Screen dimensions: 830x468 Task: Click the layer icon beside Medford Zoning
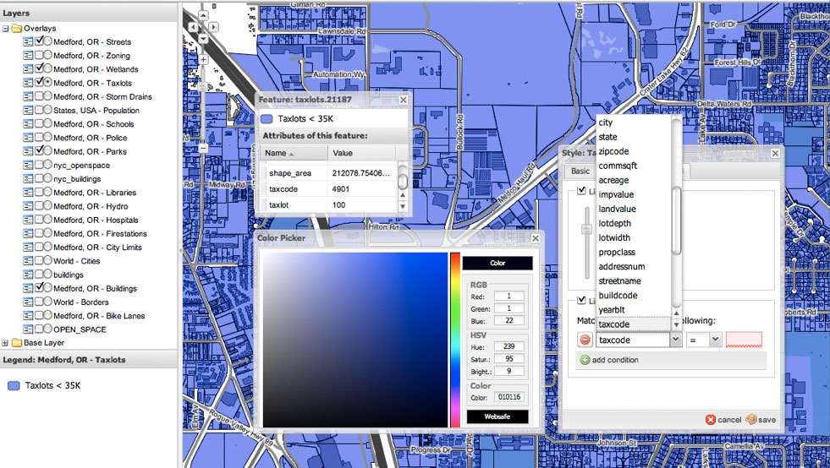28,56
